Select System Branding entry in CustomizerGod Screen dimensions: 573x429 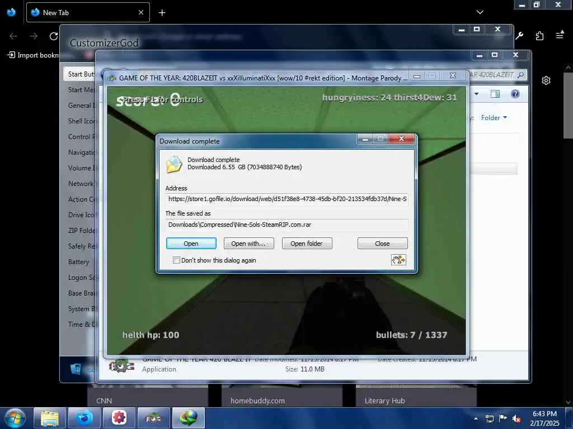(x=81, y=309)
